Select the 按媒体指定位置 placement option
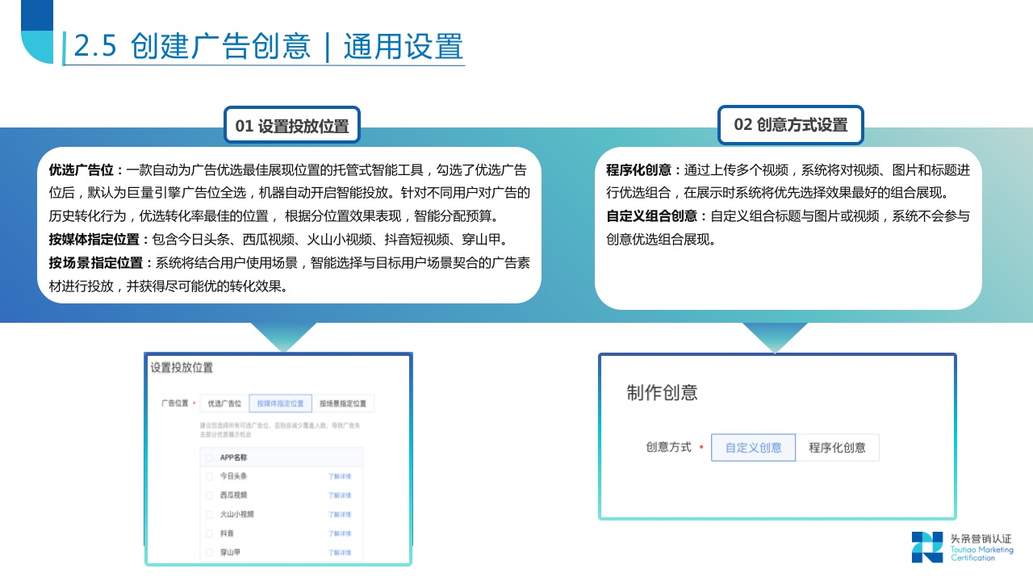This screenshot has width=1033, height=581. 280,403
